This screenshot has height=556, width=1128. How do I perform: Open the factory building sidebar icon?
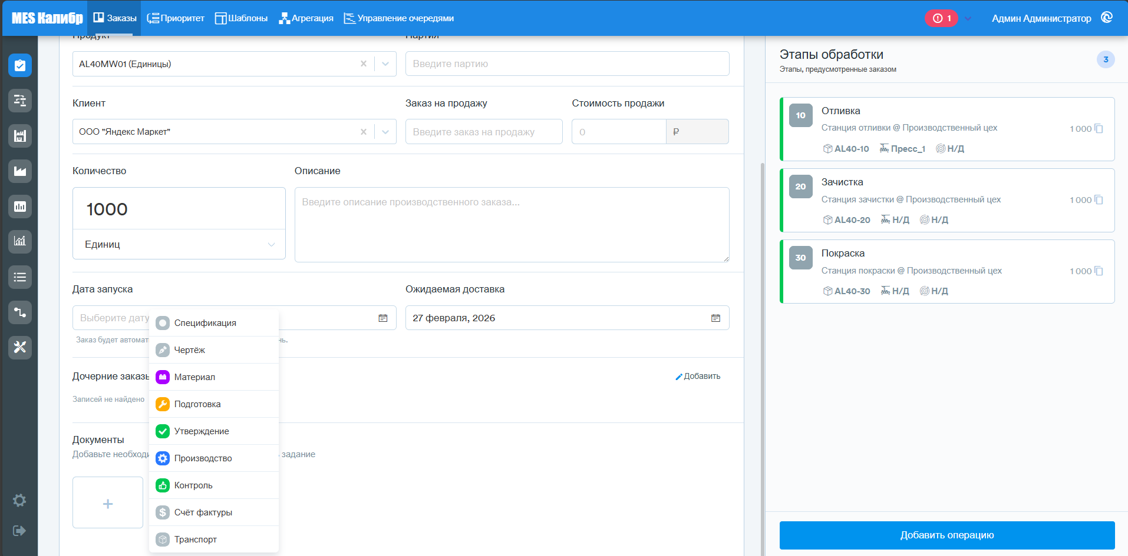coord(20,136)
